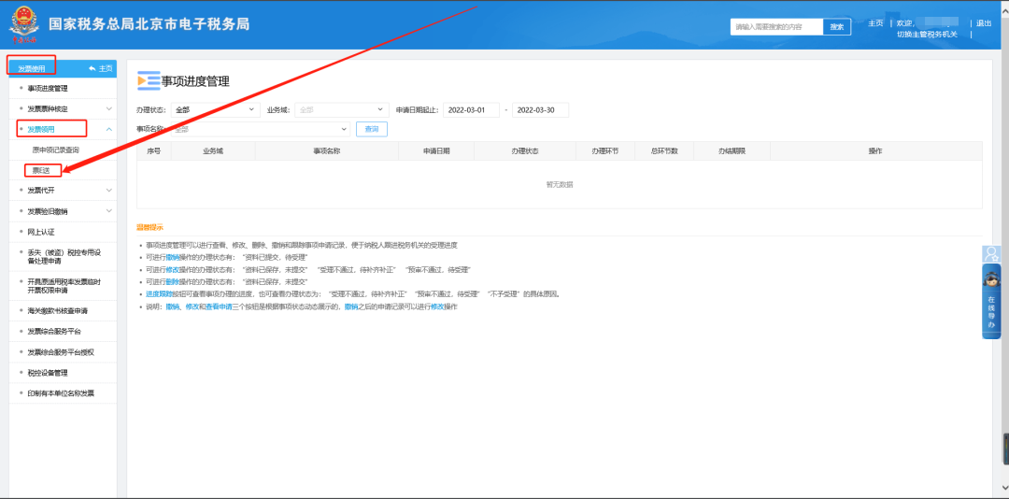
Task: Click the start date field 2022-03-01
Action: coord(471,110)
